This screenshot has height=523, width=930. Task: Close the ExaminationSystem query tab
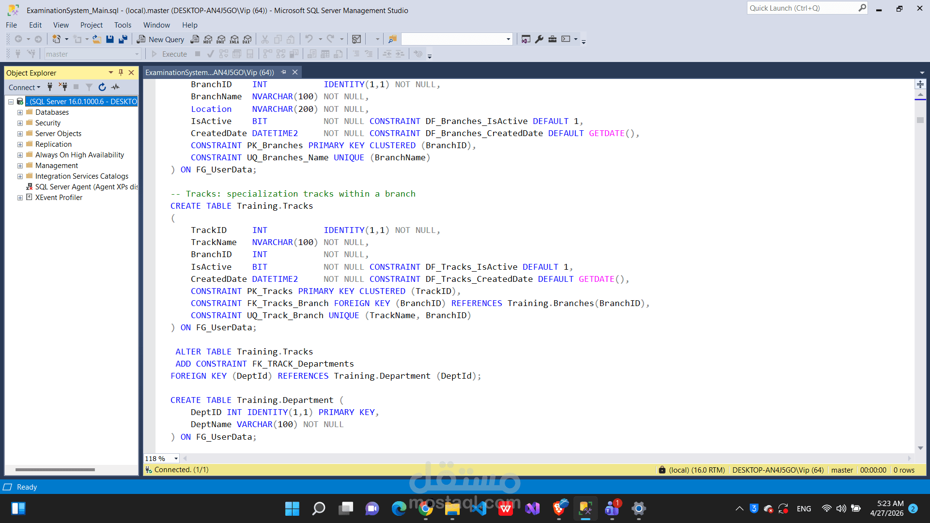point(295,72)
